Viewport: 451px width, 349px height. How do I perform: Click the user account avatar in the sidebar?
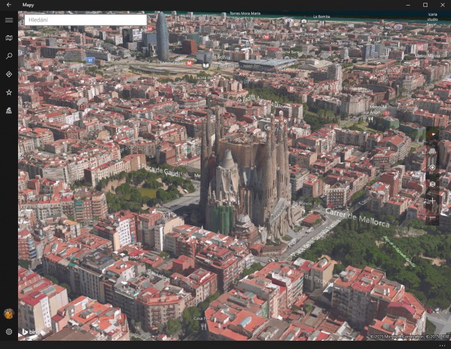(x=9, y=314)
